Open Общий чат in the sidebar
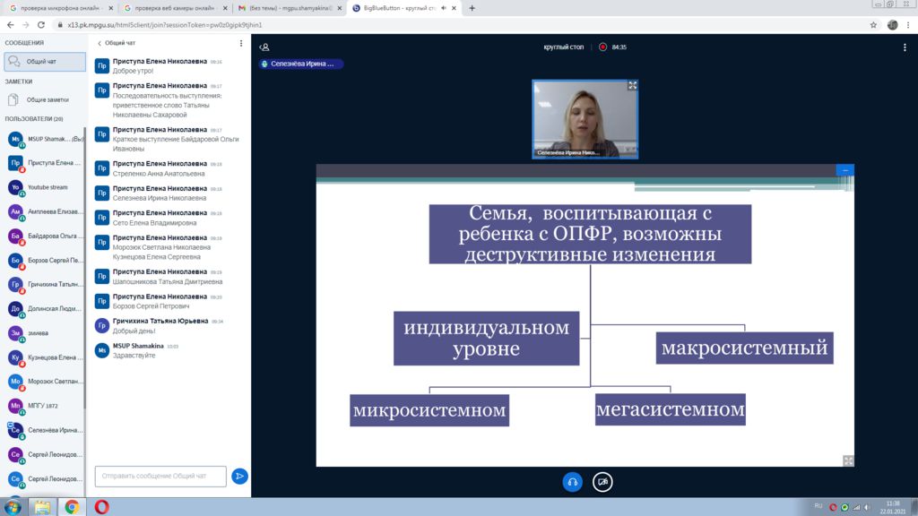Viewport: 918px width, 516px height. point(45,62)
